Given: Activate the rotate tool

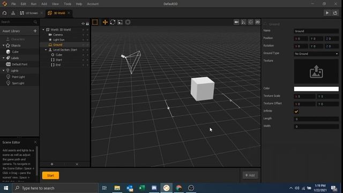Looking at the screenshot, I should click(x=113, y=22).
